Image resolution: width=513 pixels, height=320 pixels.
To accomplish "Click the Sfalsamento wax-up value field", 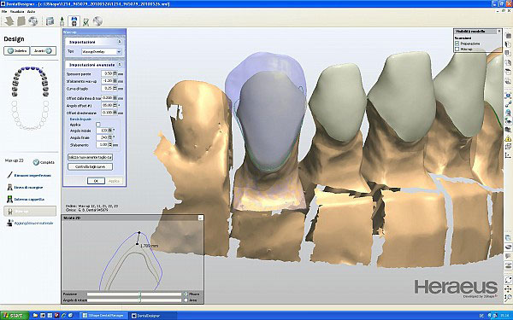I will [x=107, y=81].
